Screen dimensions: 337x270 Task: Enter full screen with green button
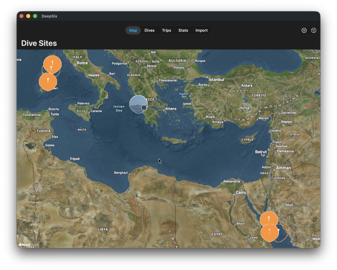[35, 16]
